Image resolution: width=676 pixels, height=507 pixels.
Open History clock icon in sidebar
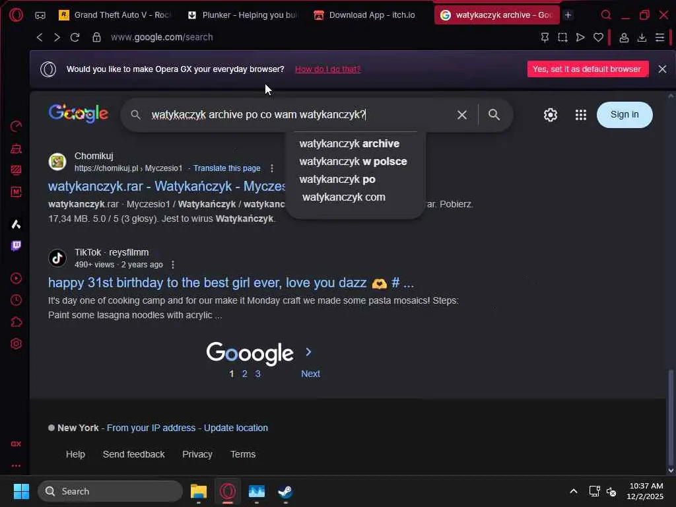pyautogui.click(x=16, y=300)
